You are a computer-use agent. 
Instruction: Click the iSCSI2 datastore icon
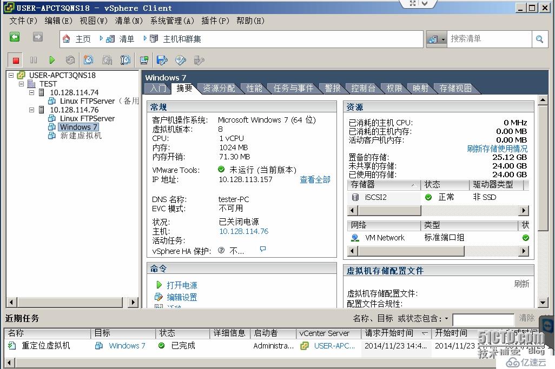pyautogui.click(x=355, y=197)
